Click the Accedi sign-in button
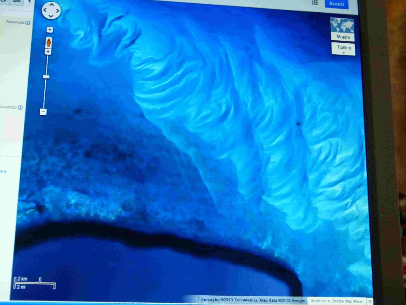This screenshot has width=406, height=305. click(337, 4)
